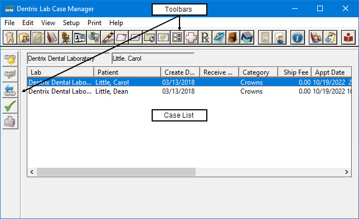This screenshot has height=219, width=359.
Task: Click the scrollbar right arrow
Action: [347, 172]
